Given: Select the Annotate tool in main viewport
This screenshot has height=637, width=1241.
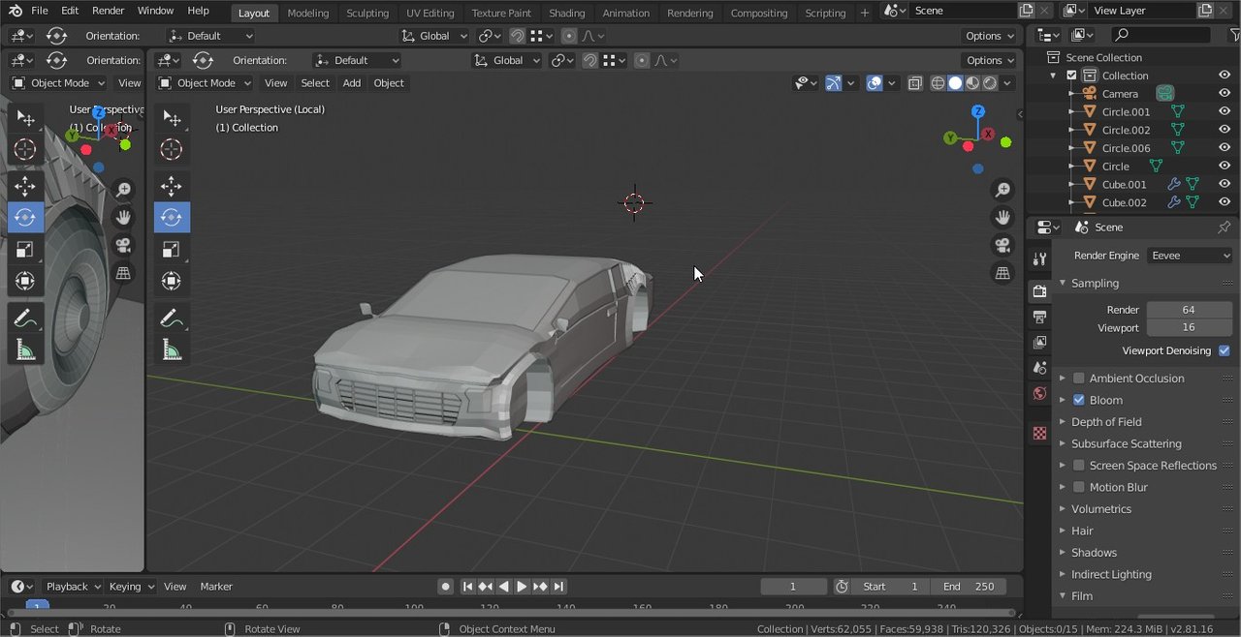Looking at the screenshot, I should click(172, 318).
